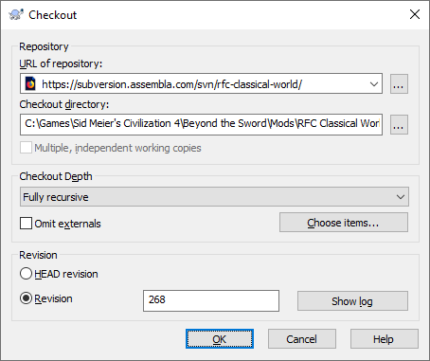The height and width of the screenshot is (361, 430).
Task: Click the Cancel button
Action: [x=301, y=339]
